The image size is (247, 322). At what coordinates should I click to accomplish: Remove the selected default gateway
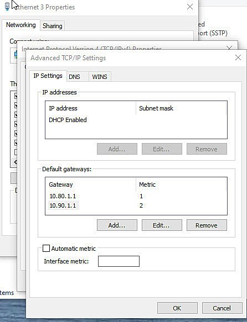click(x=207, y=225)
